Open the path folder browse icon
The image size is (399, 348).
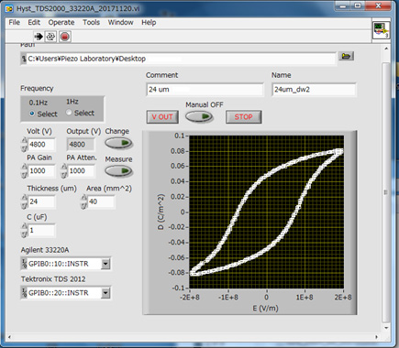coord(346,56)
